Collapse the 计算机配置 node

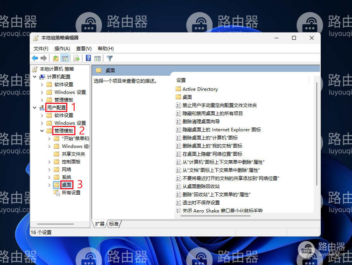pos(34,77)
